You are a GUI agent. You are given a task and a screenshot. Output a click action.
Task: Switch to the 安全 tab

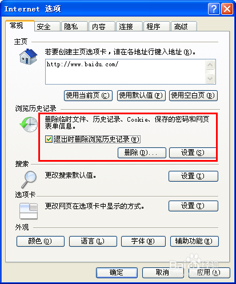[47, 26]
